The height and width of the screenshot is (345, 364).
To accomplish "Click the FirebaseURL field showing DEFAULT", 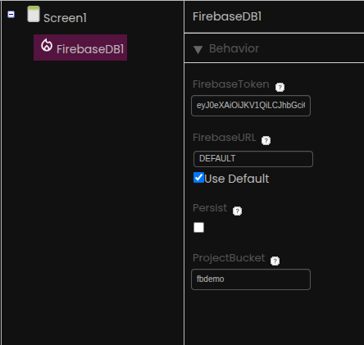I will click(x=253, y=159).
